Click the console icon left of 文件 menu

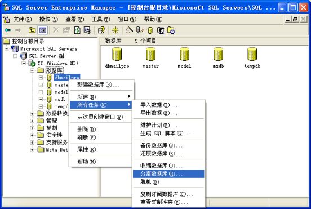(7, 19)
